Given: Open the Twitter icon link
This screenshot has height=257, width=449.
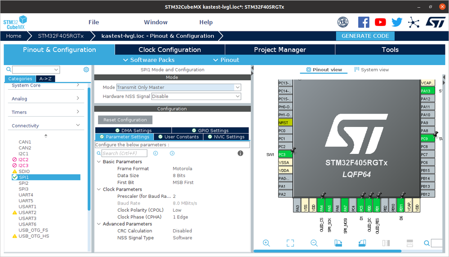Looking at the screenshot, I should pos(397,22).
